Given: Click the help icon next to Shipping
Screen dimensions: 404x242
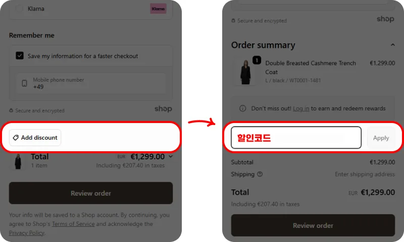Looking at the screenshot, I should coord(260,174).
